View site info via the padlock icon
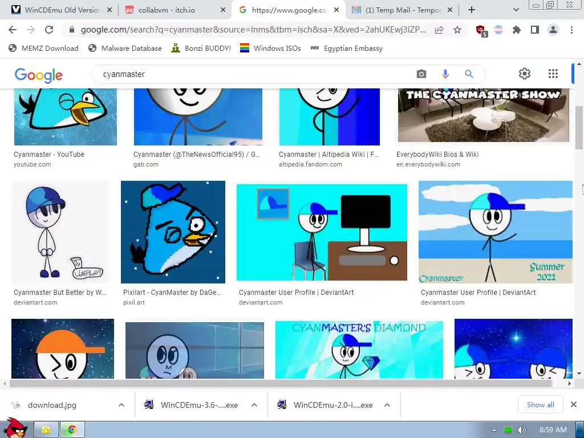The width and height of the screenshot is (584, 438). coord(72,30)
